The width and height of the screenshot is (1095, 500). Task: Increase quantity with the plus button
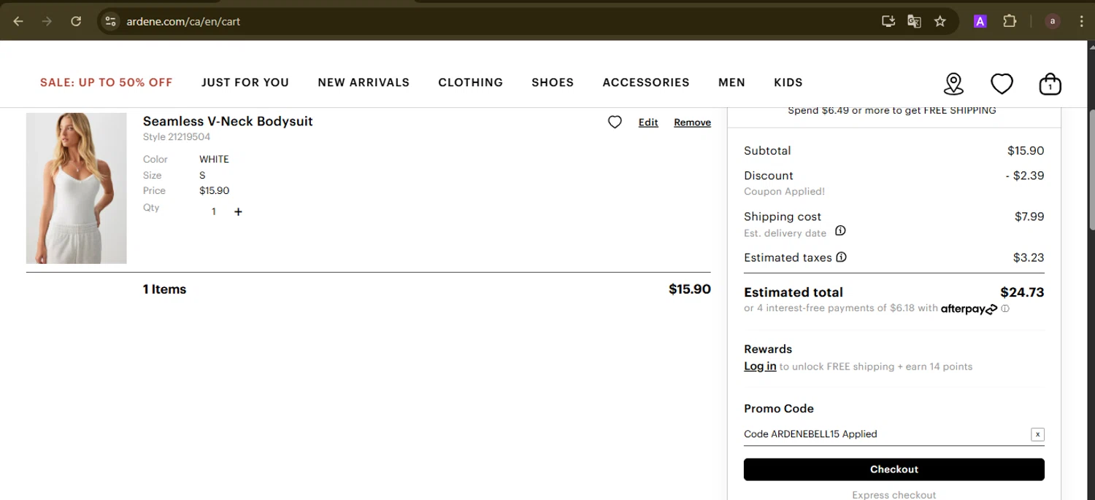click(238, 211)
